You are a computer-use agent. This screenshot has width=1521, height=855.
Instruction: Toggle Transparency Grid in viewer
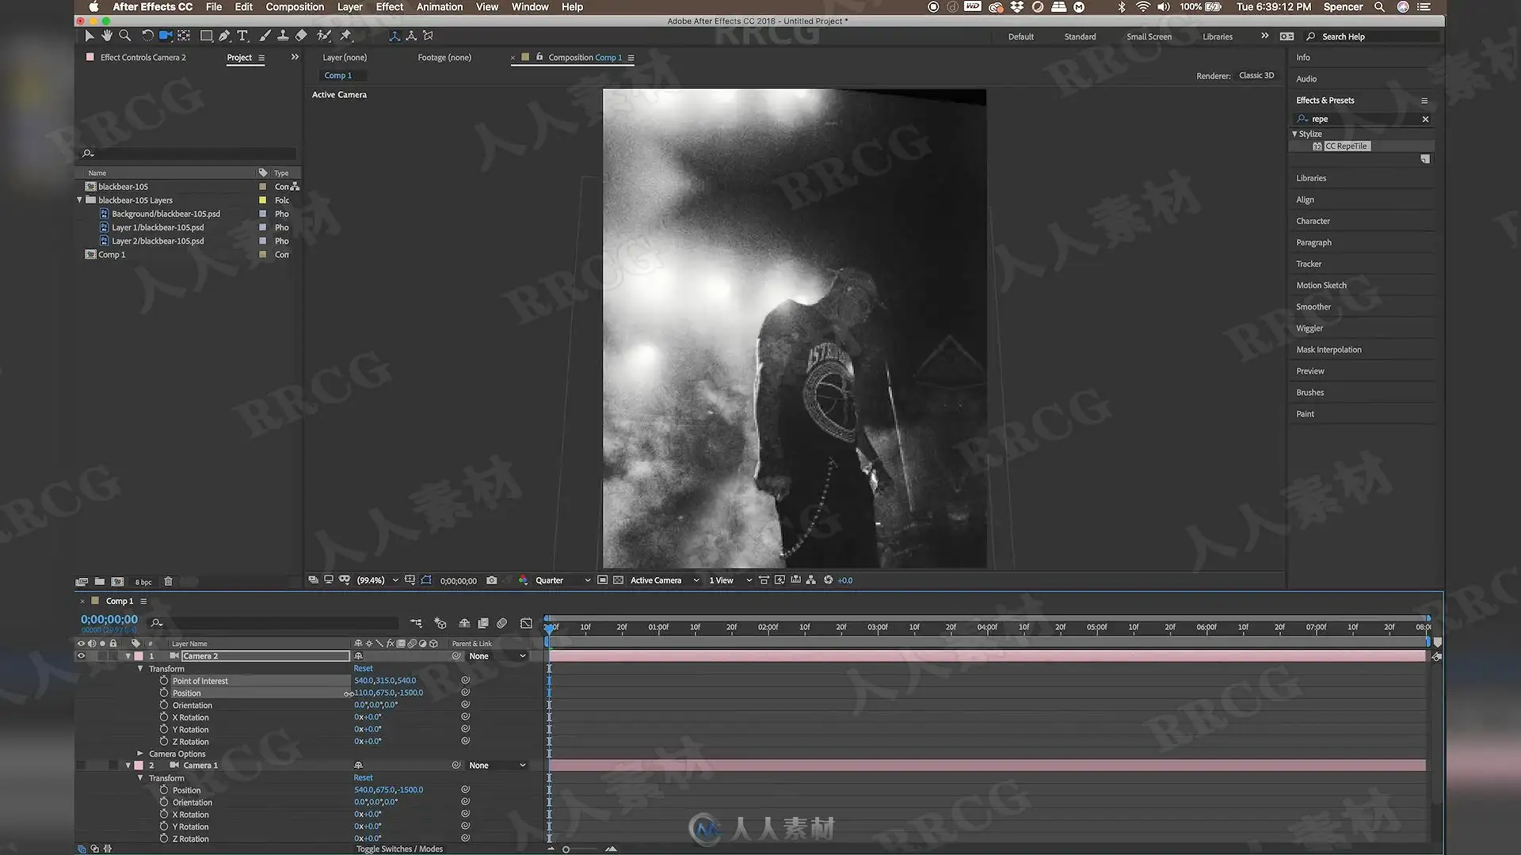618,580
